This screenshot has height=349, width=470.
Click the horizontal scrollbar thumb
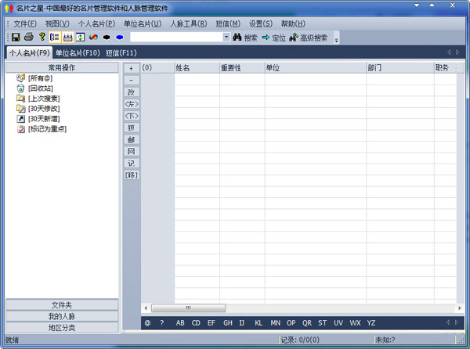click(x=188, y=308)
